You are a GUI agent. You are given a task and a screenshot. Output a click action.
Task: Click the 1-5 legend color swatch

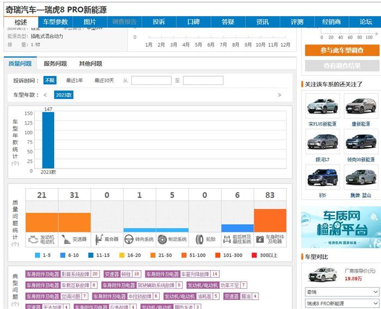[x=38, y=255]
